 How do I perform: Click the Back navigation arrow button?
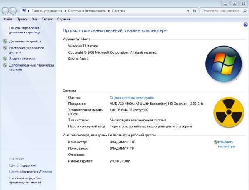click(5, 11)
